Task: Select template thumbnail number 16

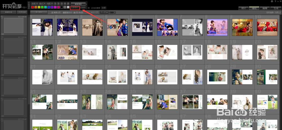Action: [x=167, y=52]
